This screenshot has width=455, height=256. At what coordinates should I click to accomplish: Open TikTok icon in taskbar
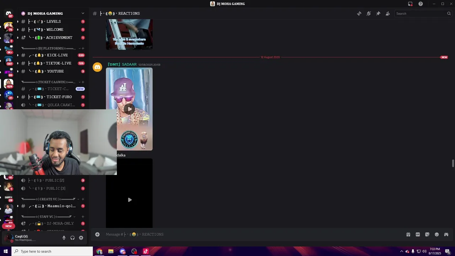(145, 251)
